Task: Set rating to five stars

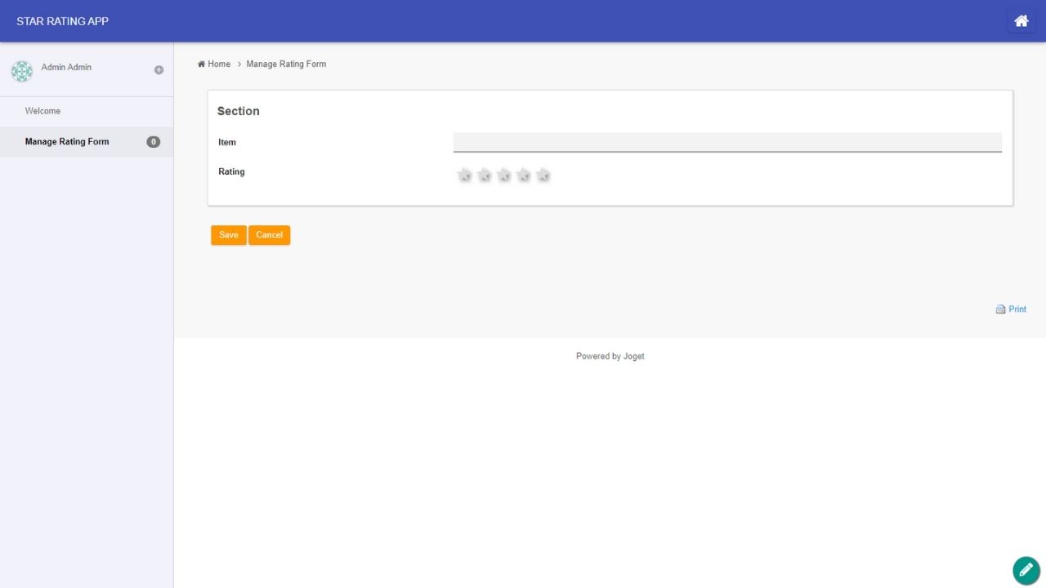Action: coord(543,175)
